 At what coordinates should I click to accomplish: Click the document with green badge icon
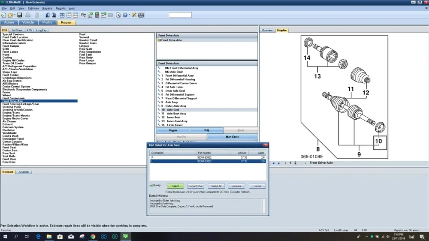coord(90,15)
